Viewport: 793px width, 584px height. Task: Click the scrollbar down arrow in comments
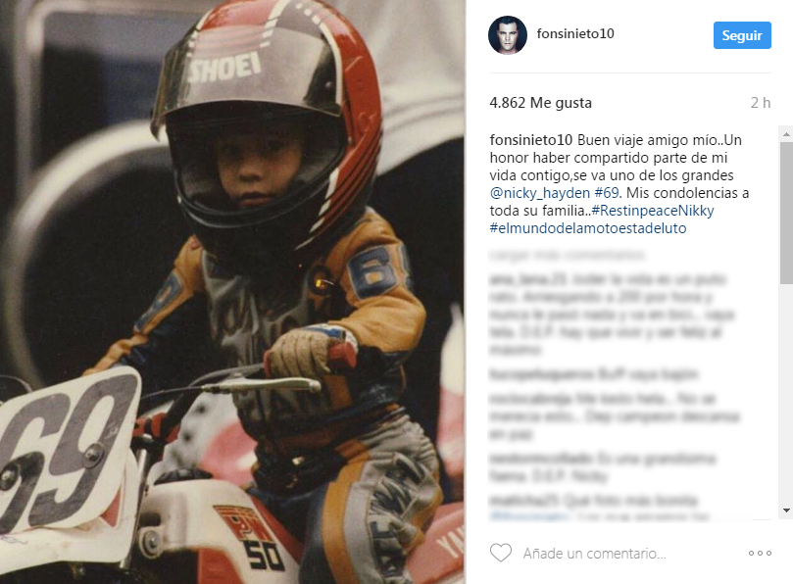(x=786, y=511)
